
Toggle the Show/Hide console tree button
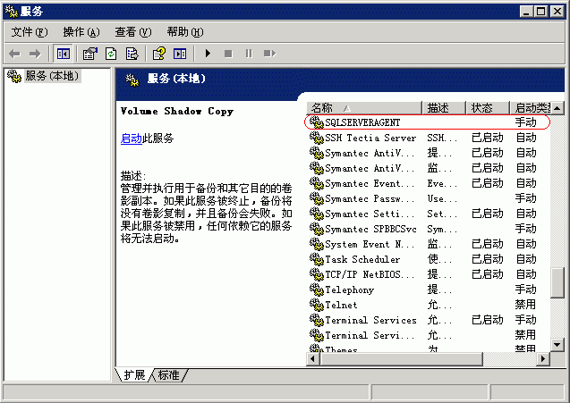[64, 55]
